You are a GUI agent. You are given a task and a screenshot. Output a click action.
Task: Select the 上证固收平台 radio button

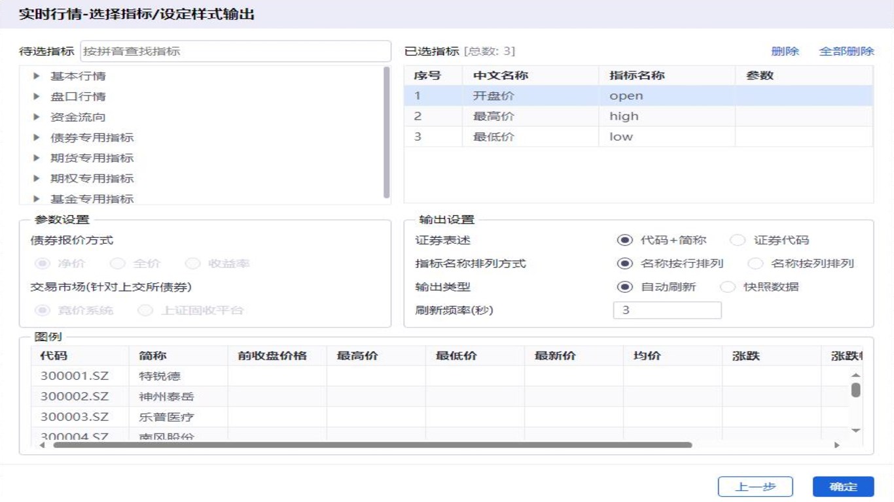[145, 310]
